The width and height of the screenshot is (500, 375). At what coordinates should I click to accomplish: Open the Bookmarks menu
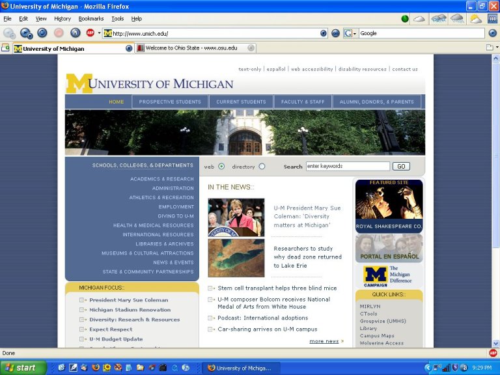pyautogui.click(x=91, y=19)
